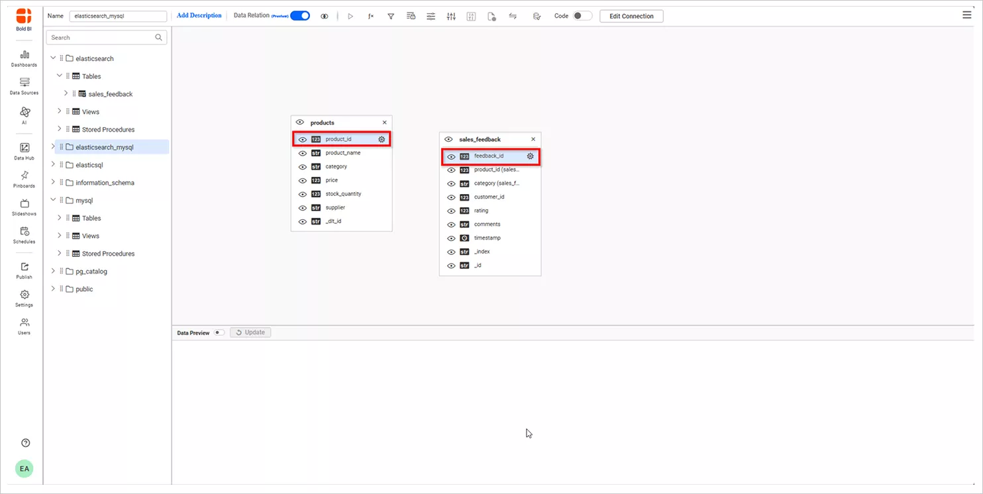Screen dimensions: 983x494
Task: Open Schedules in the sidebar
Action: [25, 234]
